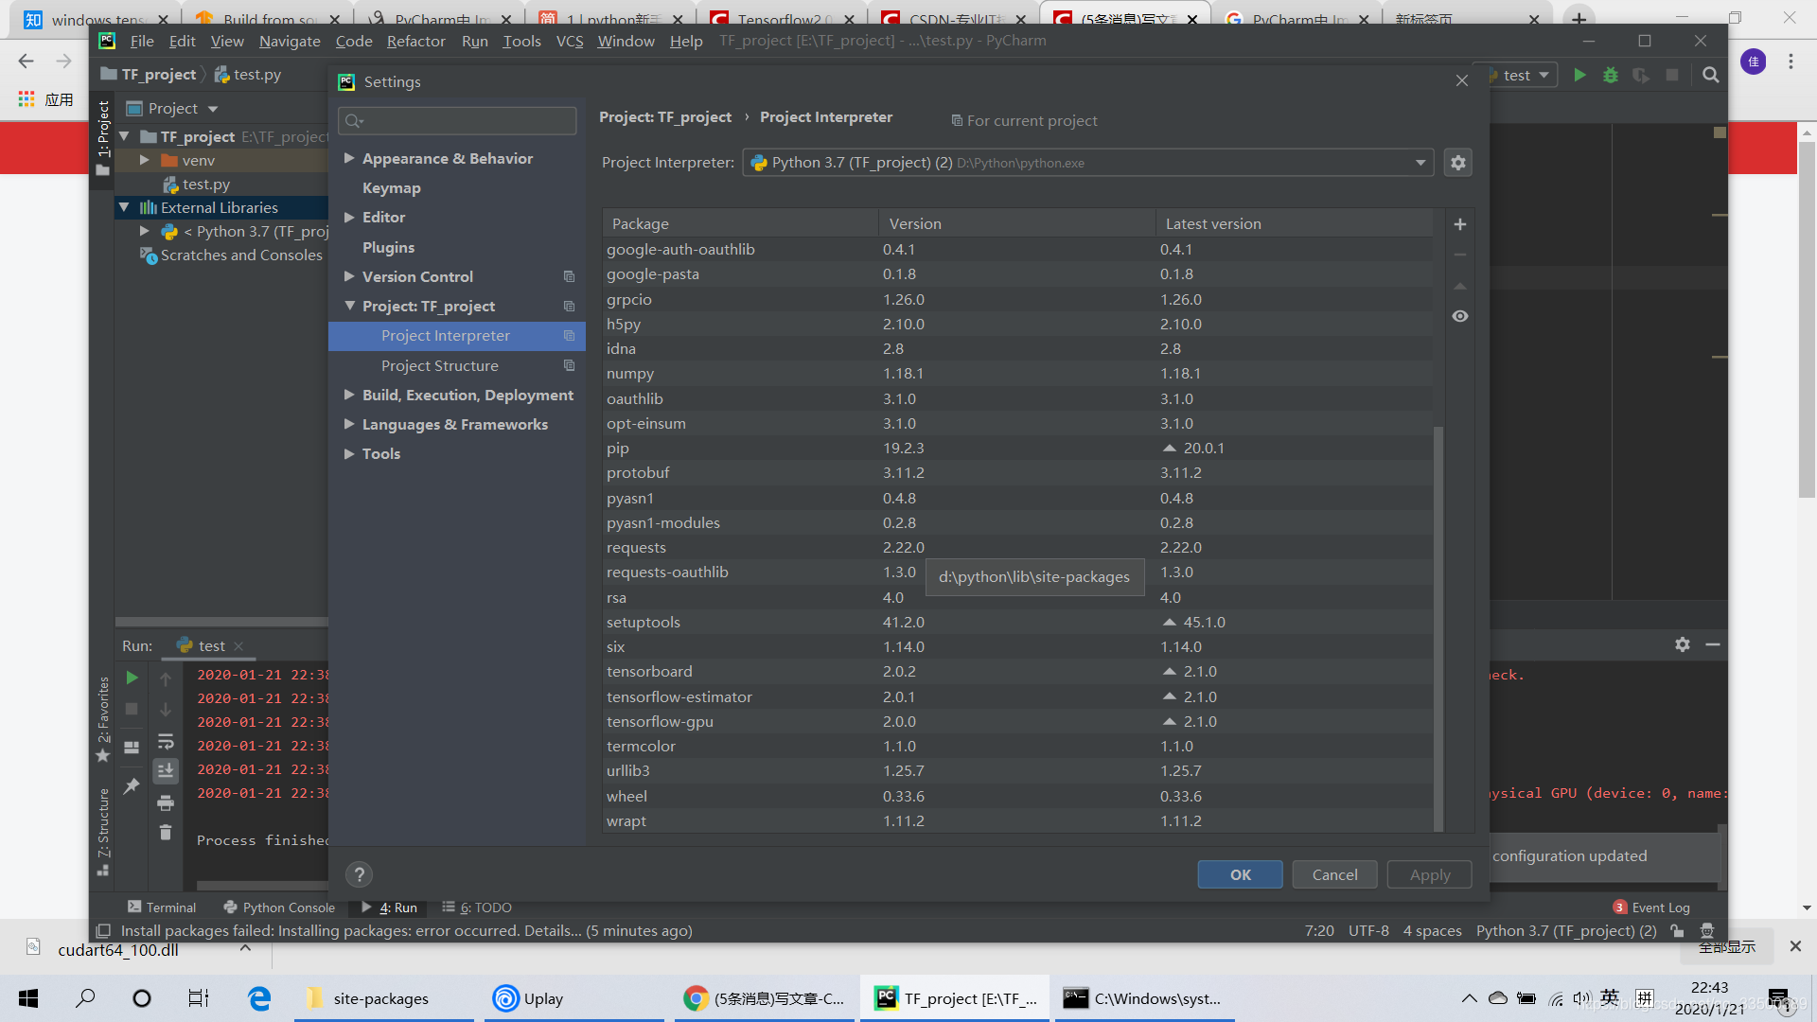Click the settings search input field
The image size is (1817, 1022).
tap(457, 120)
